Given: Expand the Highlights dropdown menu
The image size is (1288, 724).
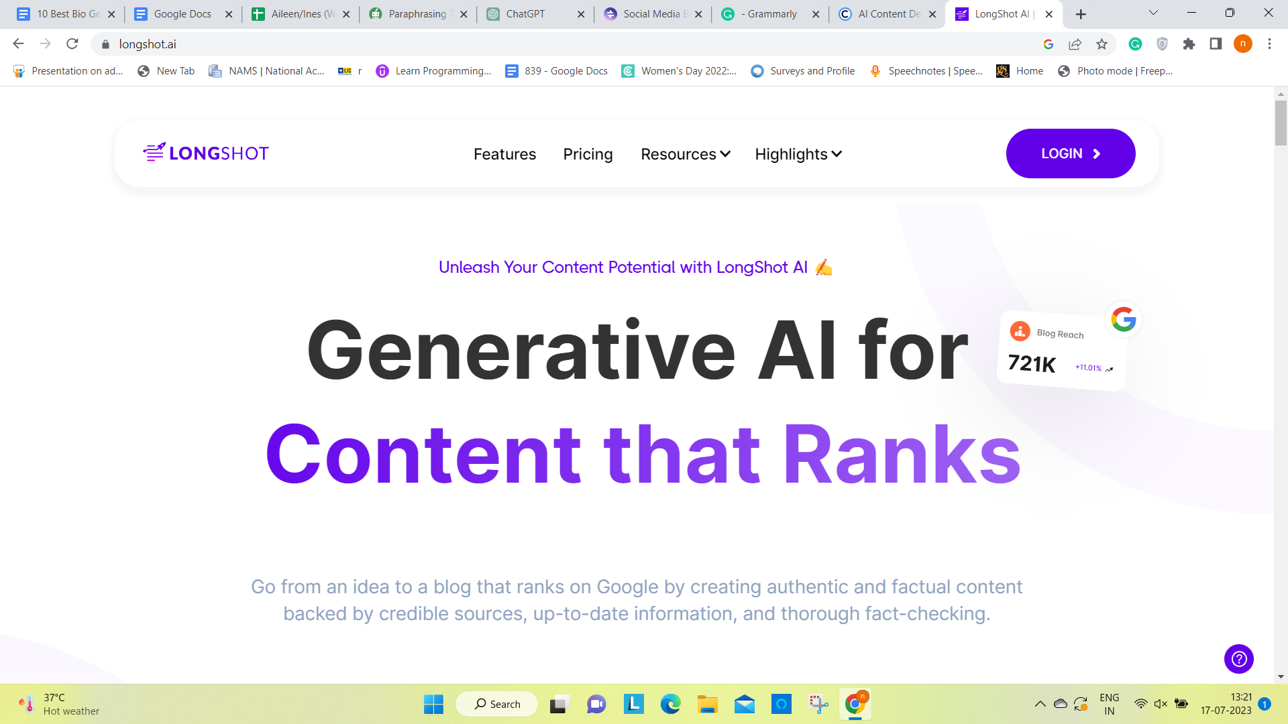Looking at the screenshot, I should (x=797, y=154).
